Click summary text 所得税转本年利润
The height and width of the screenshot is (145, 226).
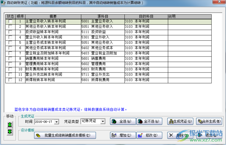pyautogui.click(x=40, y=80)
